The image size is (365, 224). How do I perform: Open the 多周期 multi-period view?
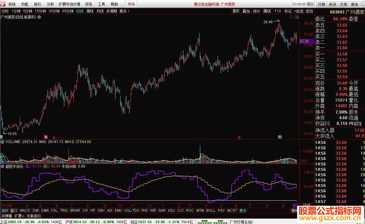click(x=112, y=11)
